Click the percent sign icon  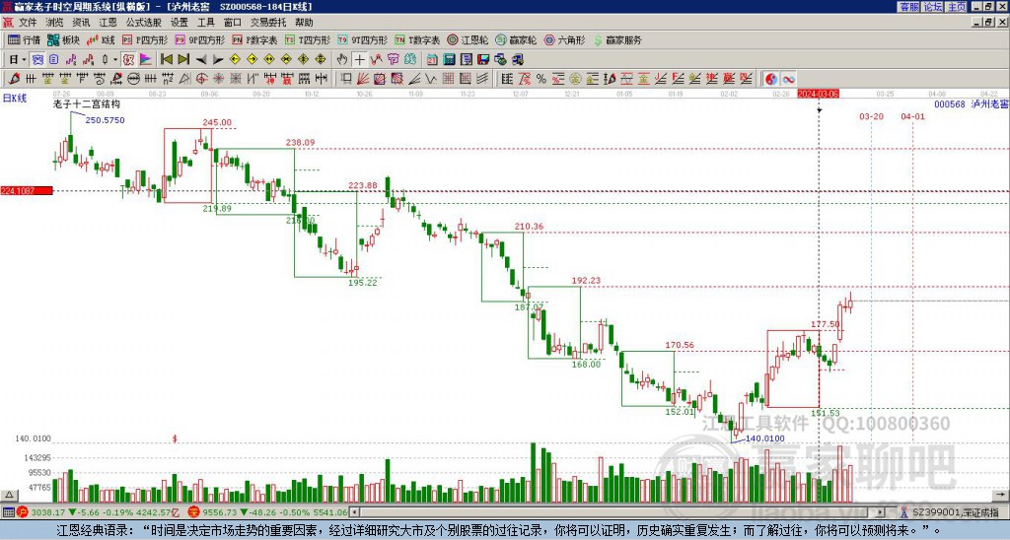pos(541,79)
